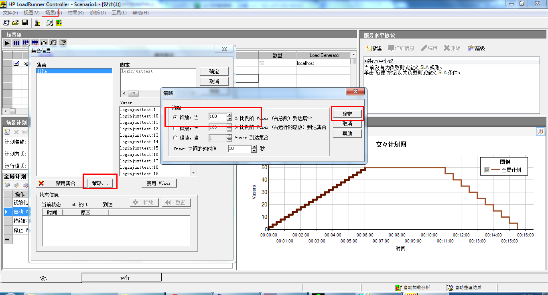Open the Load Generators toolbar icon
Viewport: 548px width, 295px height.
click(x=37, y=23)
